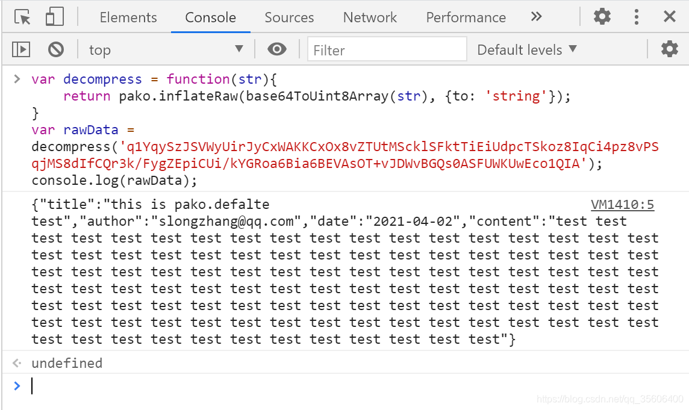
Task: Open the customize DevTools three-dot menu
Action: coord(636,17)
